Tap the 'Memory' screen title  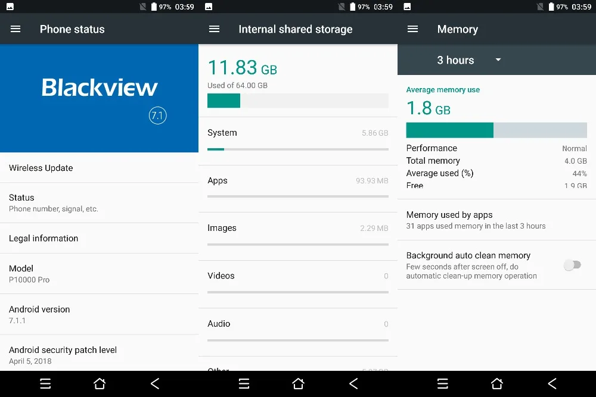(x=458, y=29)
